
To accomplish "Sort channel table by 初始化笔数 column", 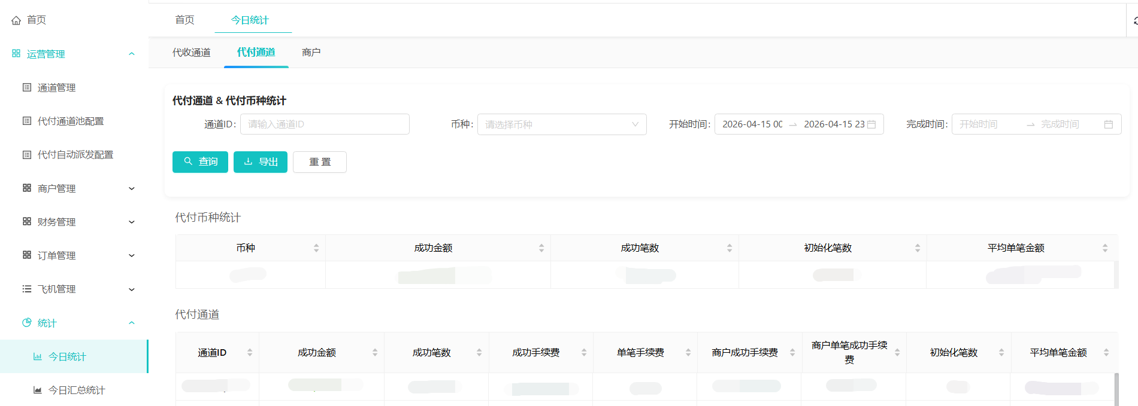I will coord(1001,352).
